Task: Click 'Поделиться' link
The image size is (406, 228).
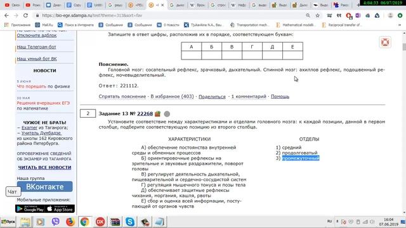Action: click(x=212, y=96)
